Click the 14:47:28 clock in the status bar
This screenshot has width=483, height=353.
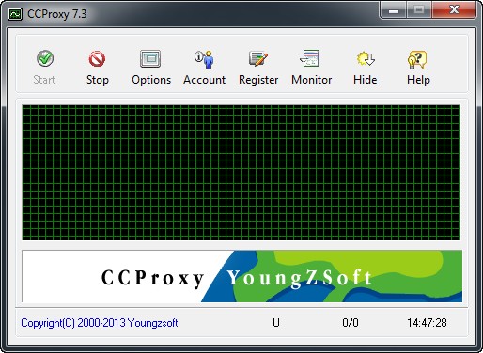click(x=427, y=323)
